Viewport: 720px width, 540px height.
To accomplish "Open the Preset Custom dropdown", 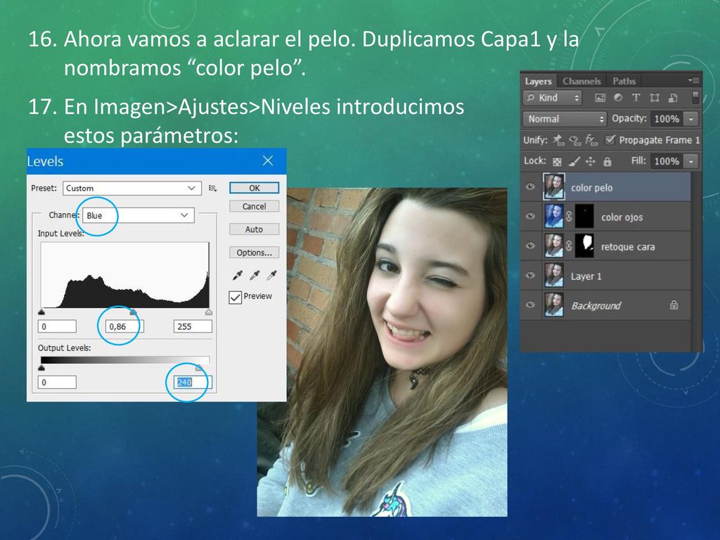I will point(131,188).
